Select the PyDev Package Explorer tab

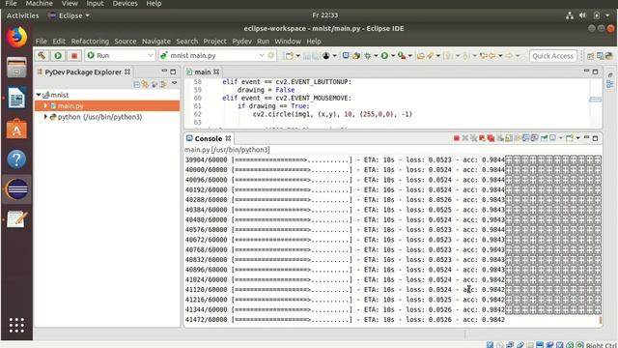pos(83,72)
